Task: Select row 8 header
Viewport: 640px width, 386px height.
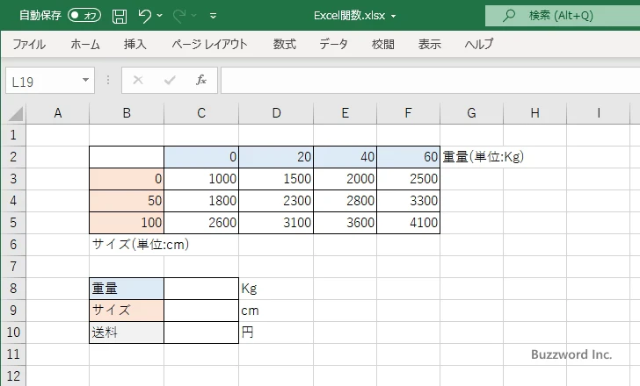Action: coord(13,289)
